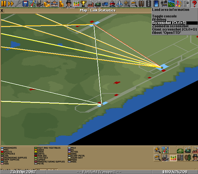
Task: Open the town directory icon
Action: pyautogui.click(x=40, y=4)
